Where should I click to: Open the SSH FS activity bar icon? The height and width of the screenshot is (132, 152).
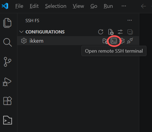pyautogui.click(x=8, y=120)
